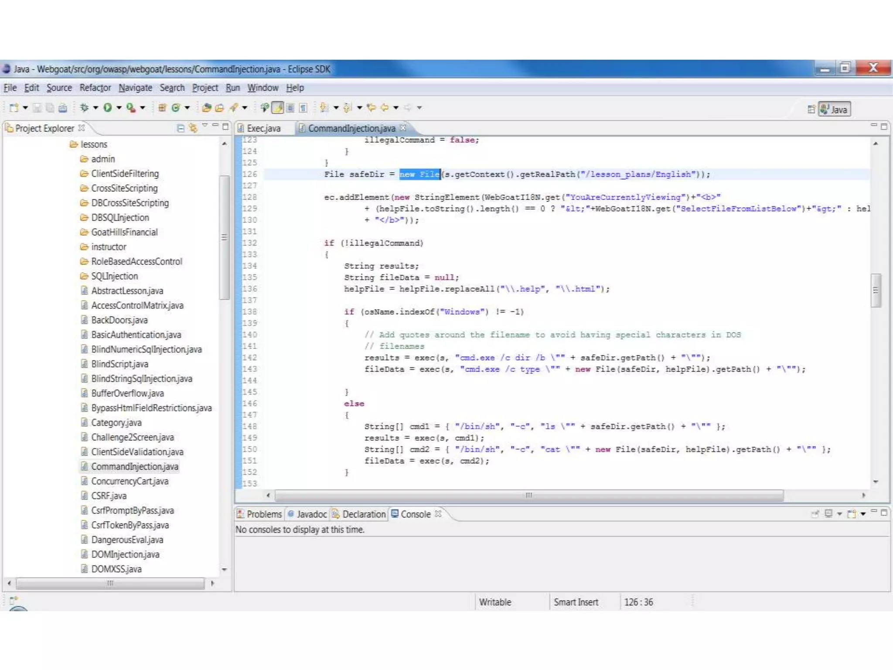893x670 pixels.
Task: Click the green Run button
Action: click(108, 107)
